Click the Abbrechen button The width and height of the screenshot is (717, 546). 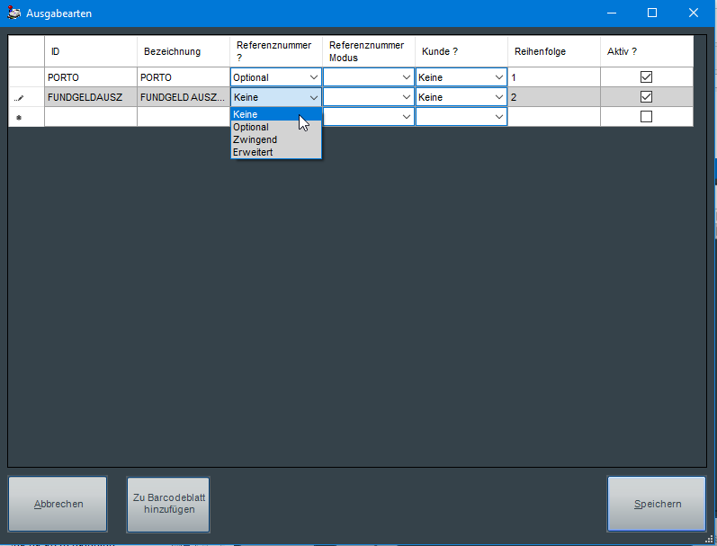[58, 504]
